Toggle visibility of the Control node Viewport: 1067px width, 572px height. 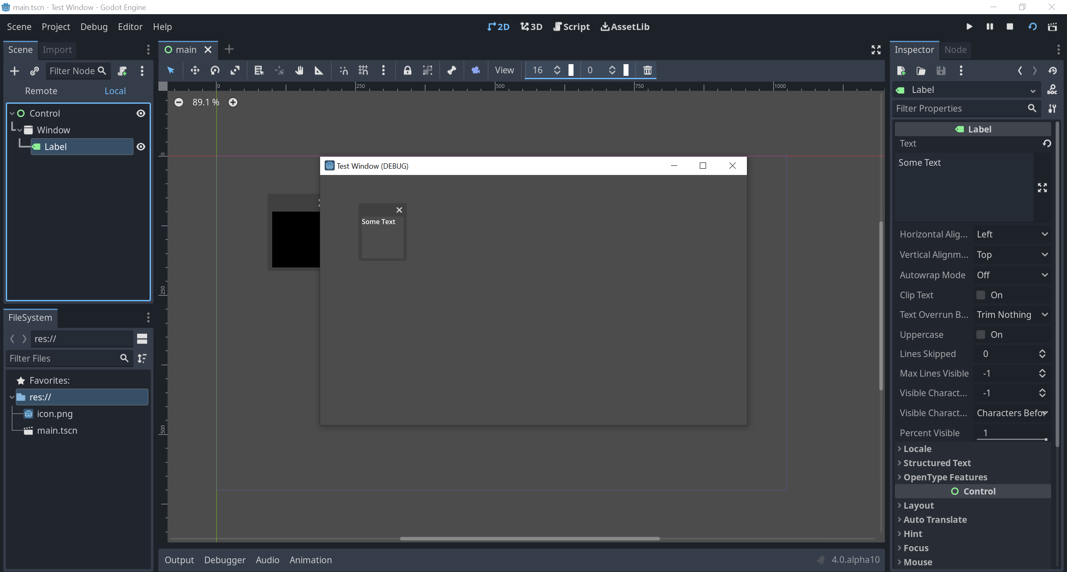(140, 113)
